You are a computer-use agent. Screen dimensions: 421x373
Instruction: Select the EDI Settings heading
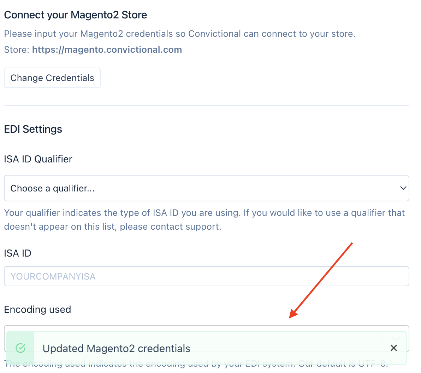pyautogui.click(x=33, y=129)
